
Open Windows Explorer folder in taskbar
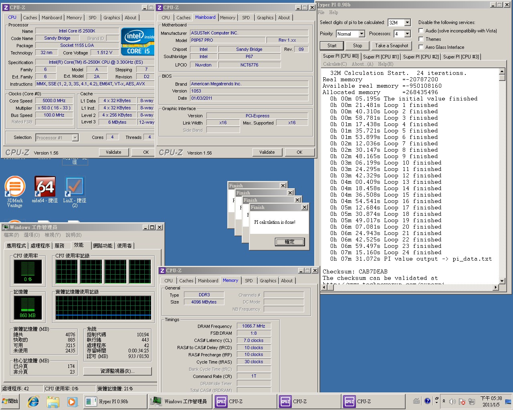pyautogui.click(x=53, y=402)
